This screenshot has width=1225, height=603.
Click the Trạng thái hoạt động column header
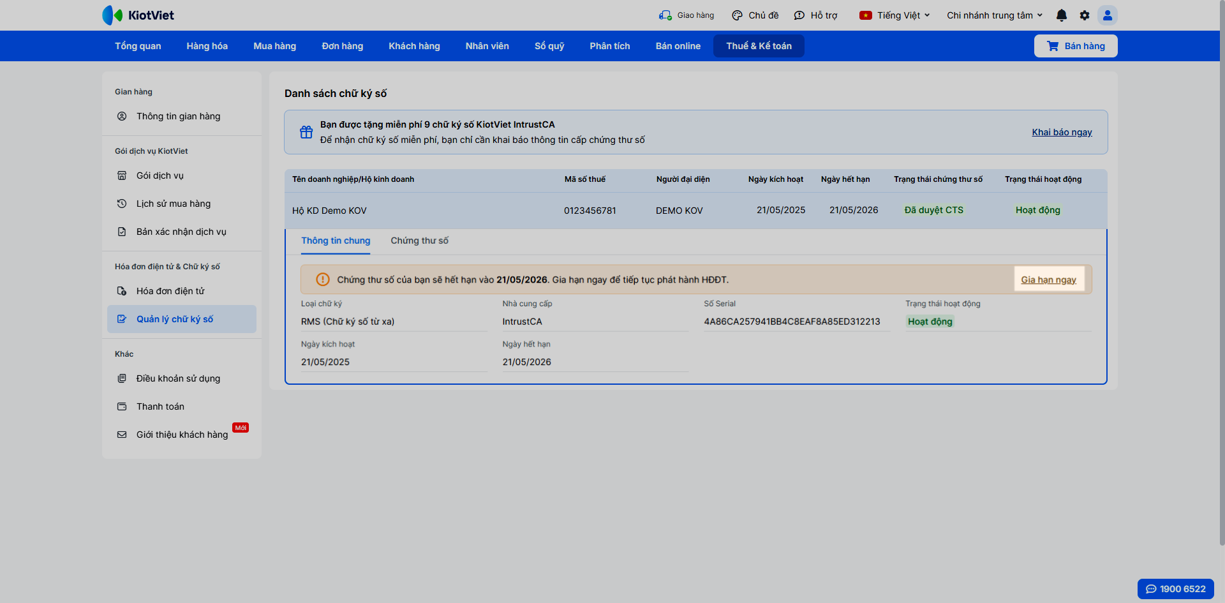click(1043, 179)
